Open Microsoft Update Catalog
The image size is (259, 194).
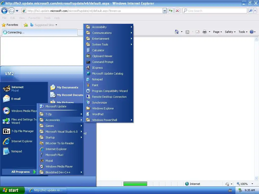tap(108, 74)
